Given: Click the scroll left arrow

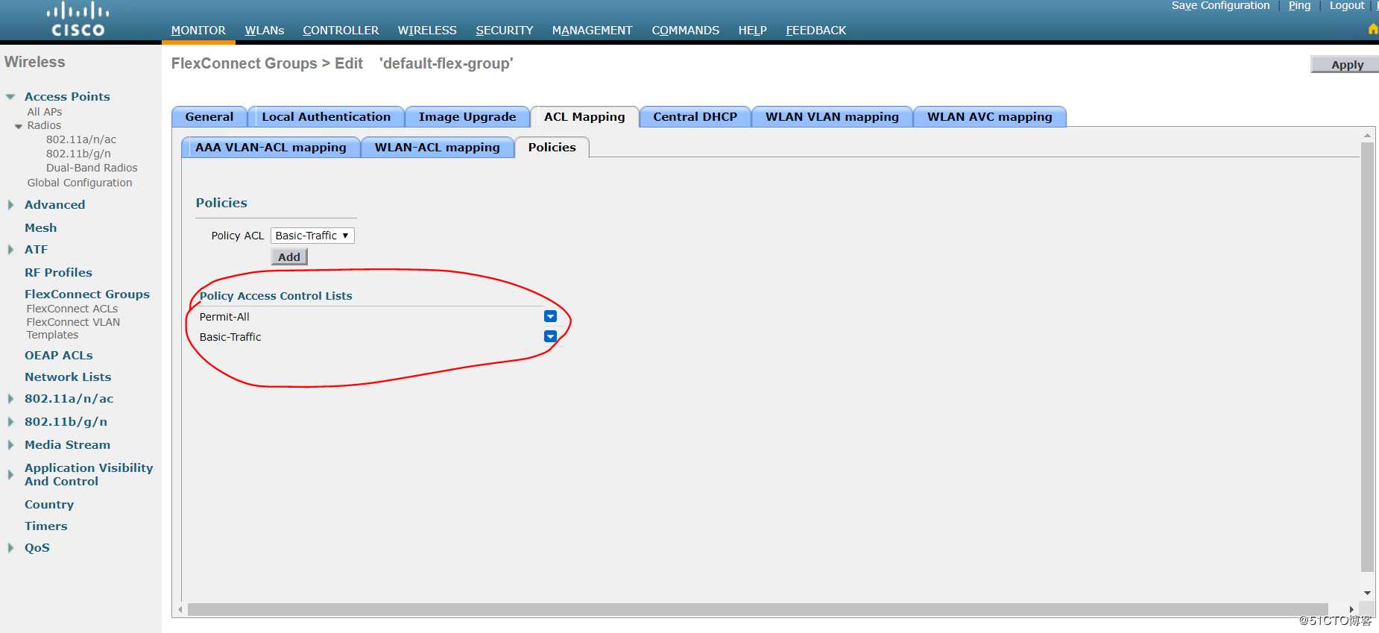Looking at the screenshot, I should [x=180, y=609].
